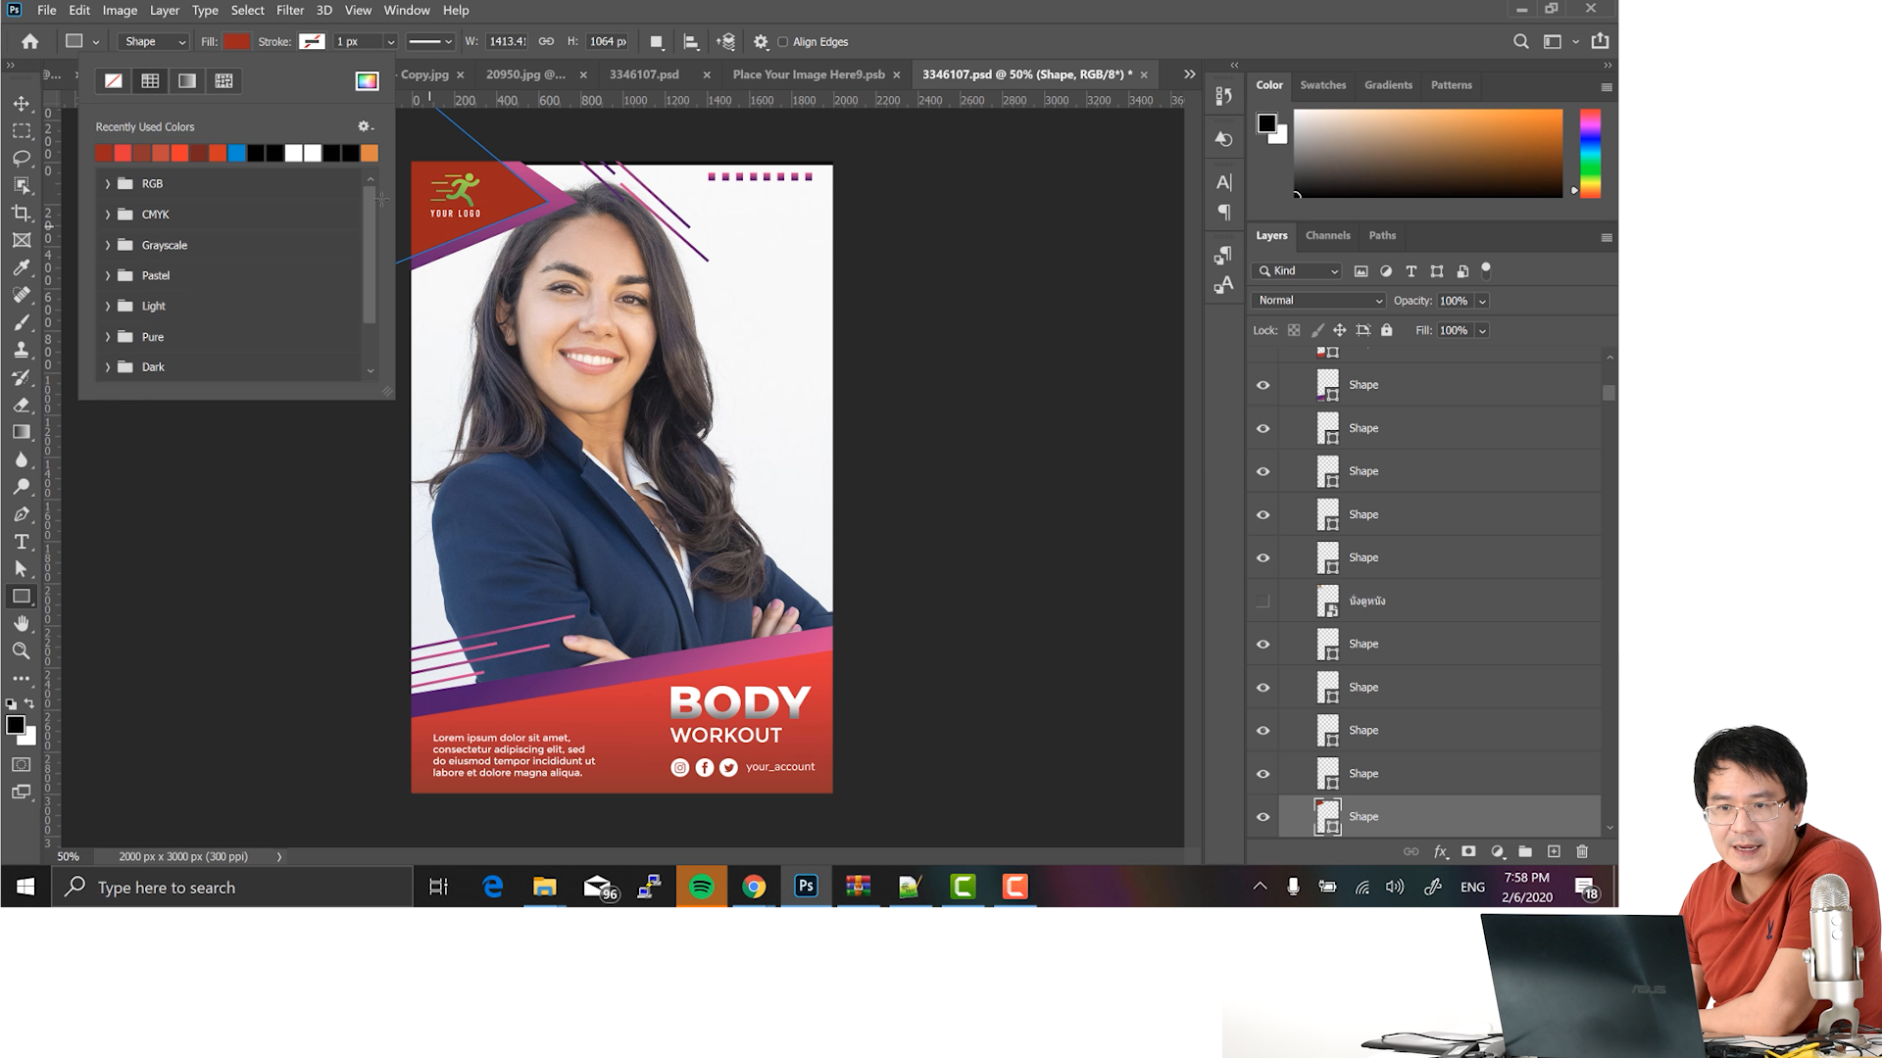Select the Eraser tool
The image size is (1882, 1058).
click(21, 405)
